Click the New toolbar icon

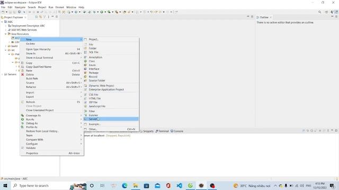(x=3, y=12)
